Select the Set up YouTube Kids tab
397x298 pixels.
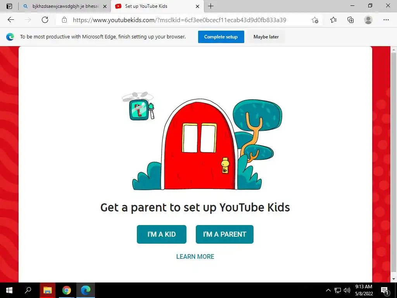pyautogui.click(x=157, y=6)
